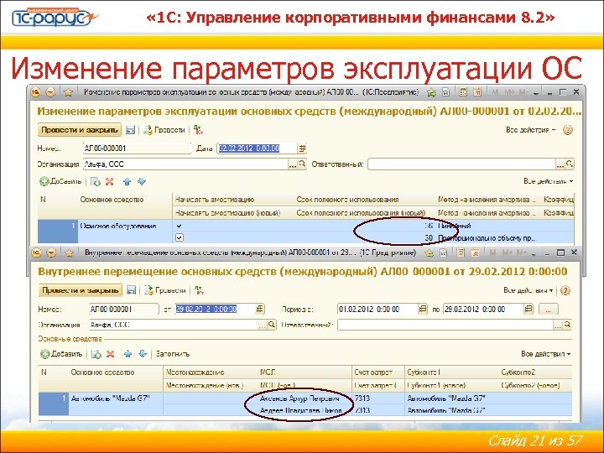
Task: Expand Все действия menu in Внутреннее перемещение header
Action: tap(528, 290)
